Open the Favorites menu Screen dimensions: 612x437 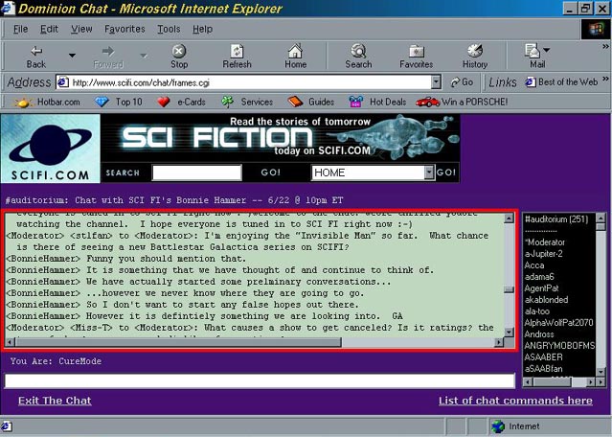point(125,29)
